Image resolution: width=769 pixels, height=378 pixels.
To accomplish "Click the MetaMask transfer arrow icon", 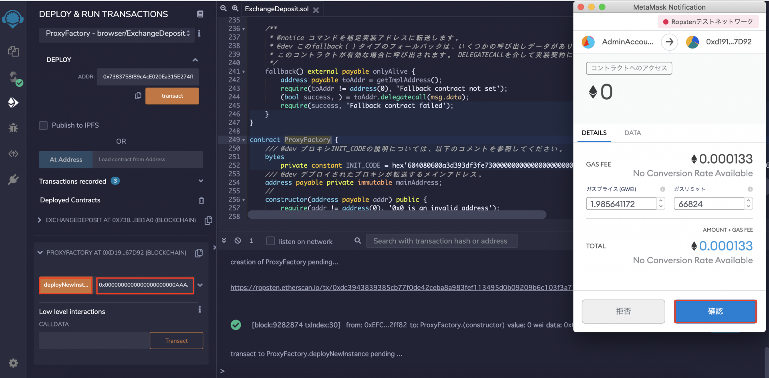I will pyautogui.click(x=669, y=42).
